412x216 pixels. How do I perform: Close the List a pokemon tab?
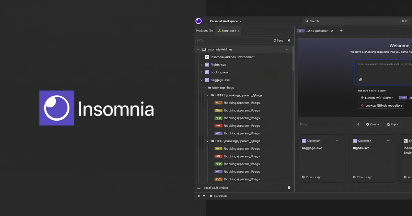(332, 31)
